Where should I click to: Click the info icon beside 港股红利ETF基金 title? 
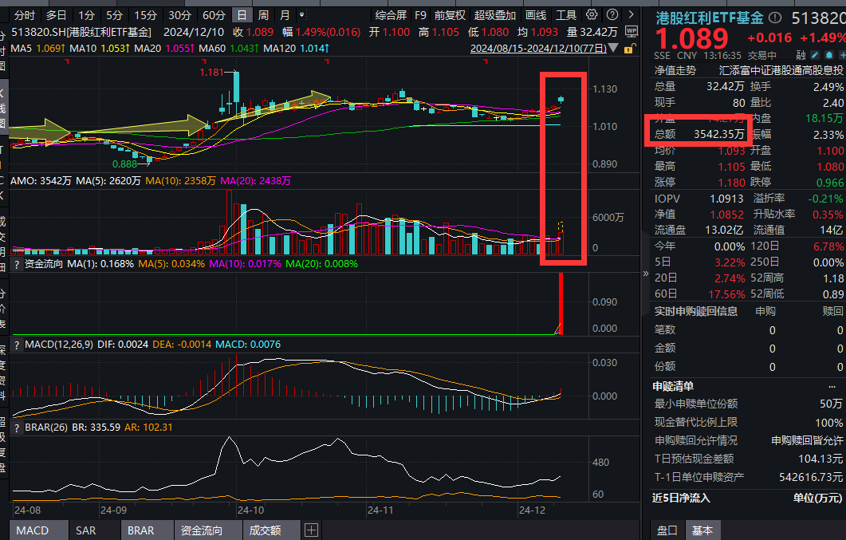(775, 18)
